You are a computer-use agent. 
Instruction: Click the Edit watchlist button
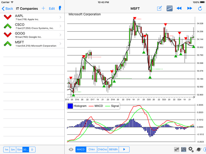coord(52,9)
